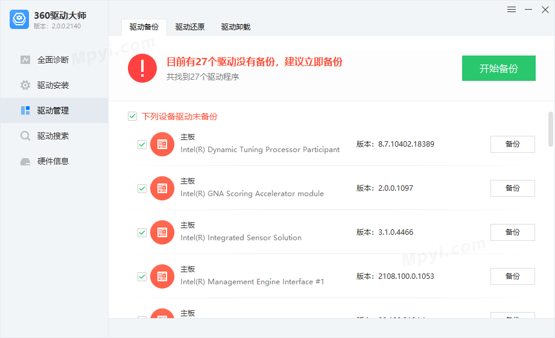This screenshot has height=338, width=555.
Task: Uncheck Intel(R) Management Engine Interface #1 checkbox
Action: [142, 276]
